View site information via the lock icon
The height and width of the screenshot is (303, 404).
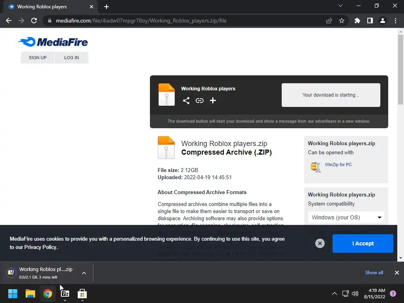point(50,21)
